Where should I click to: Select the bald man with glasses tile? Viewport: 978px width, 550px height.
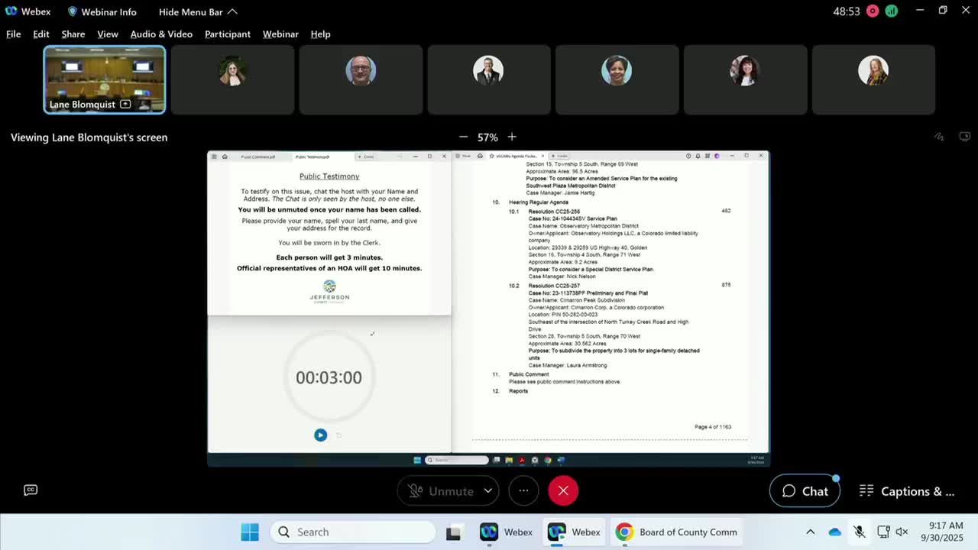[361, 80]
